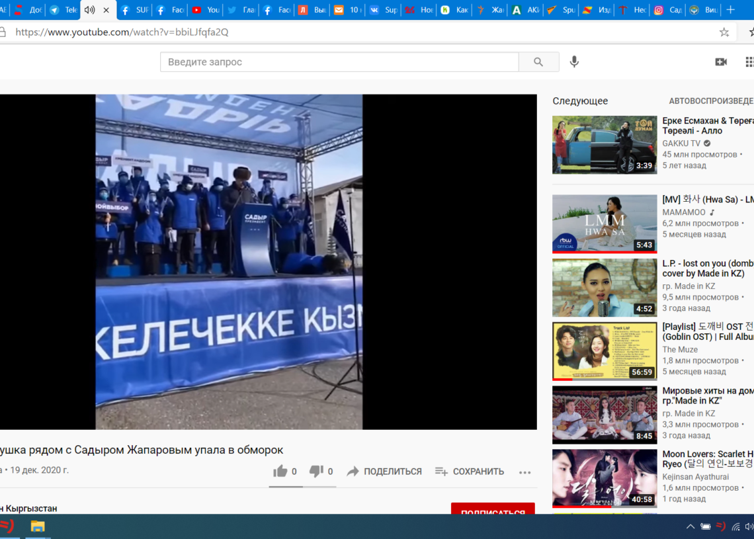Show hidden system tray icons

[x=690, y=526]
